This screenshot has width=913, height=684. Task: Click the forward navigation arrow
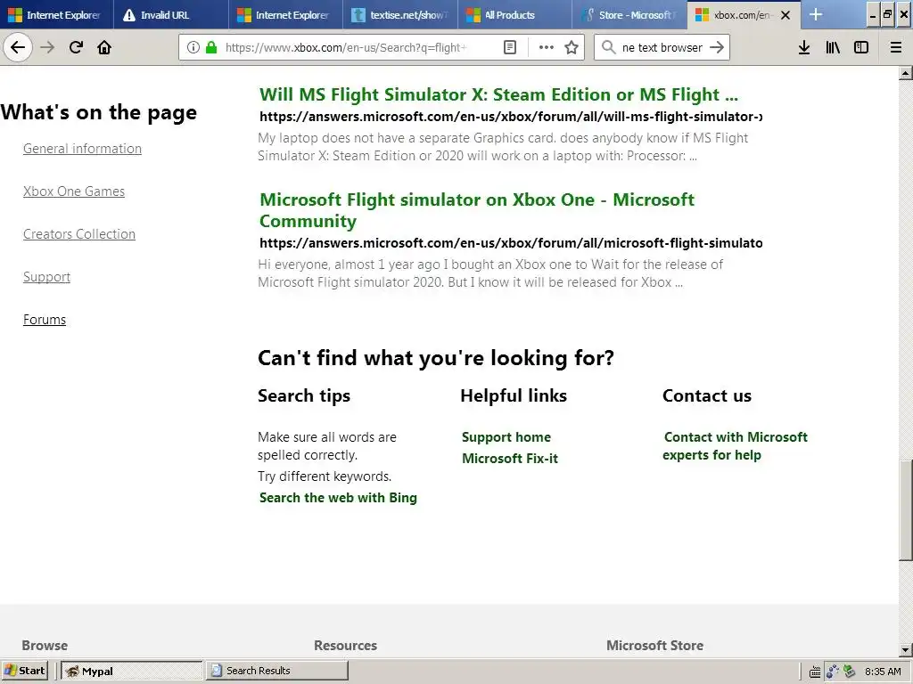47,48
